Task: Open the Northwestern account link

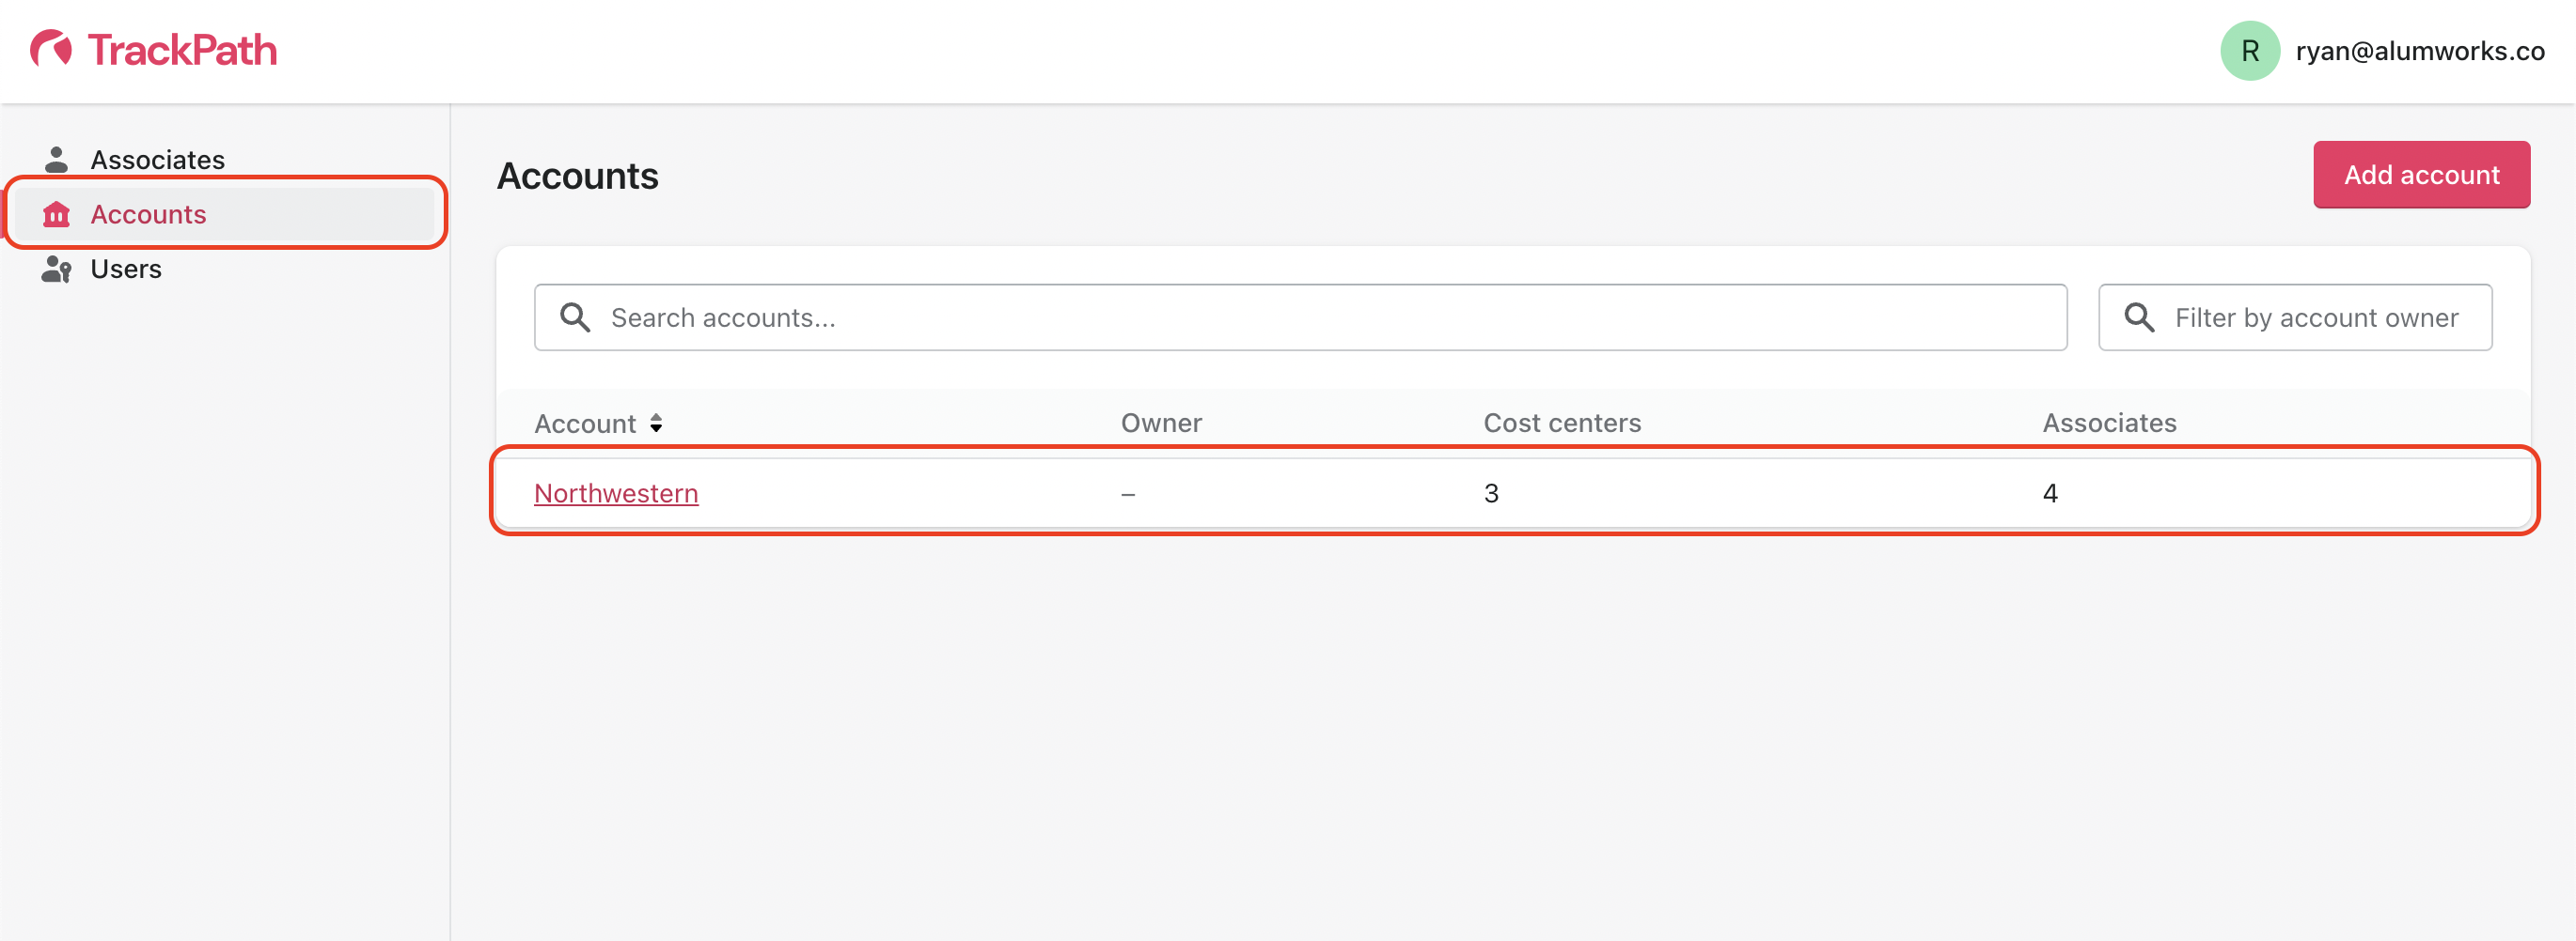Action: tap(616, 493)
